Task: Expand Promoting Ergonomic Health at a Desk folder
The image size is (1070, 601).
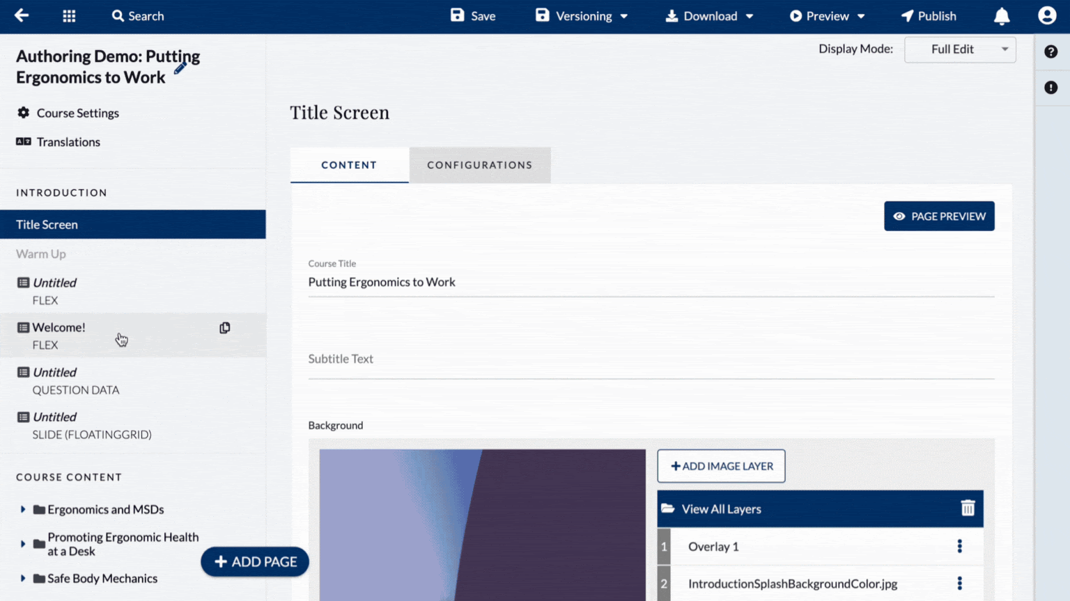Action: [x=22, y=544]
